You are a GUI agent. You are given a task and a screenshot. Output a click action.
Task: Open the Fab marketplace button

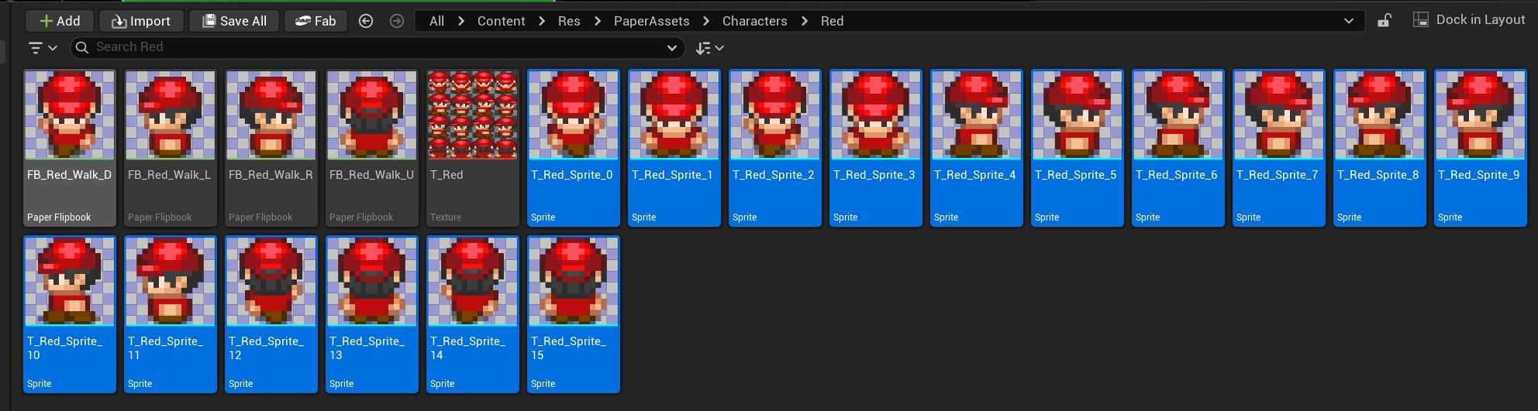click(316, 21)
